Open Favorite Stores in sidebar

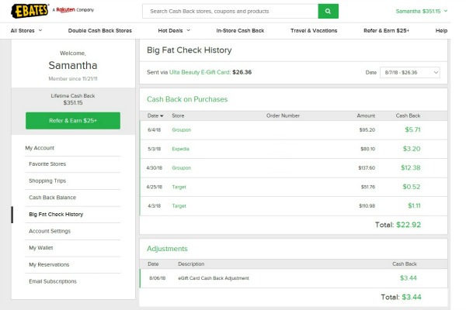coord(47,164)
